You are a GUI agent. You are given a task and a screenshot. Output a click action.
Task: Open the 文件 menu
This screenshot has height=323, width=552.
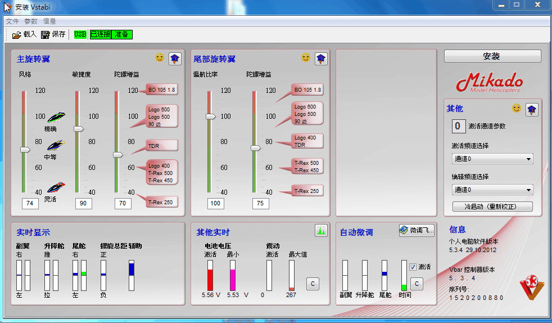point(12,21)
